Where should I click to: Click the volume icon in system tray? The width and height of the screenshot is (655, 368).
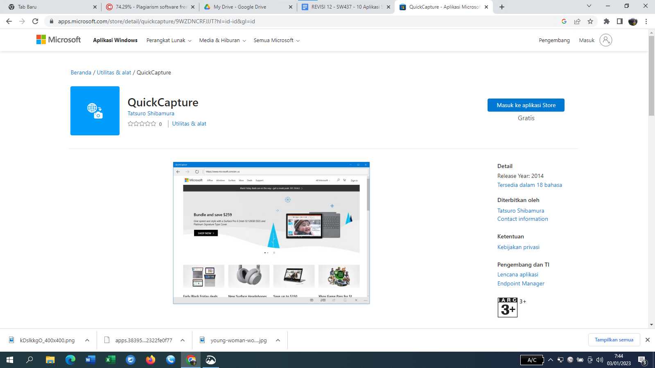tap(600, 360)
